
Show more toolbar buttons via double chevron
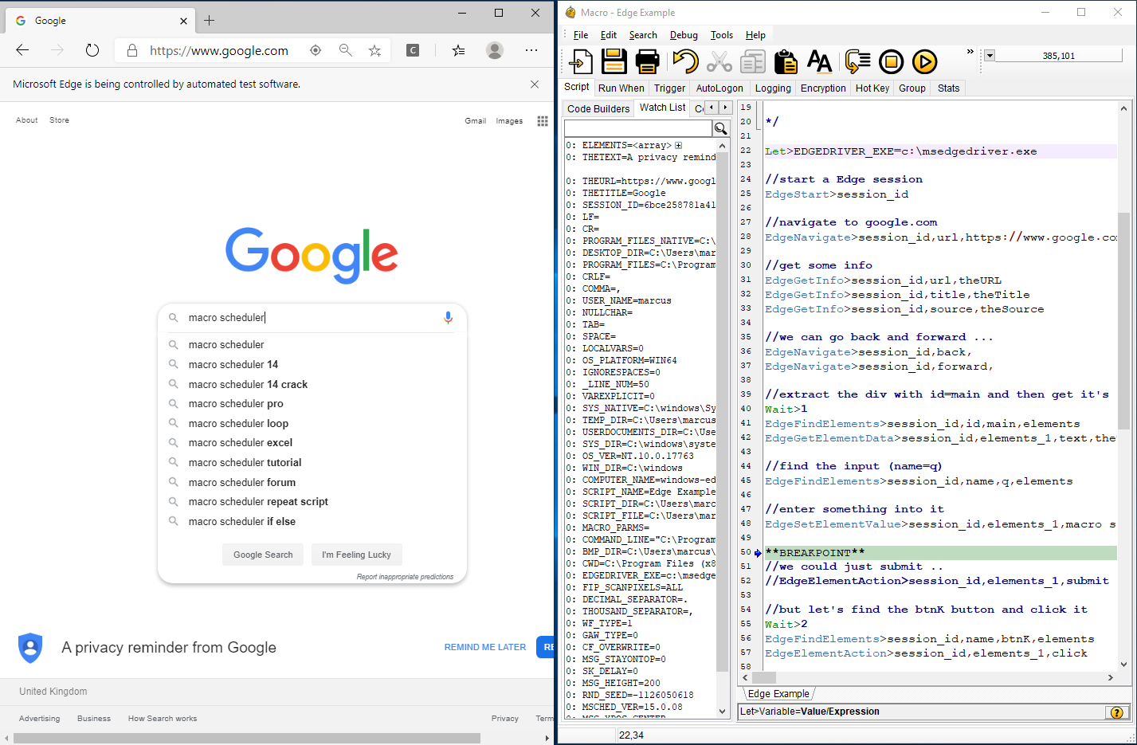(x=970, y=52)
